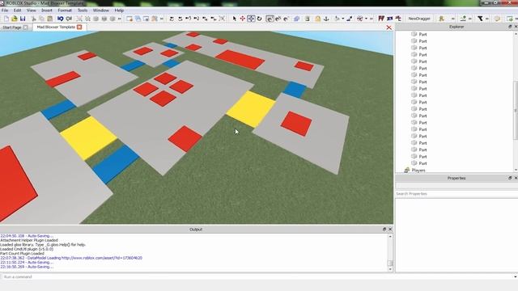
Task: Click the 'Loaded gloo library' output line
Action: tap(43, 245)
